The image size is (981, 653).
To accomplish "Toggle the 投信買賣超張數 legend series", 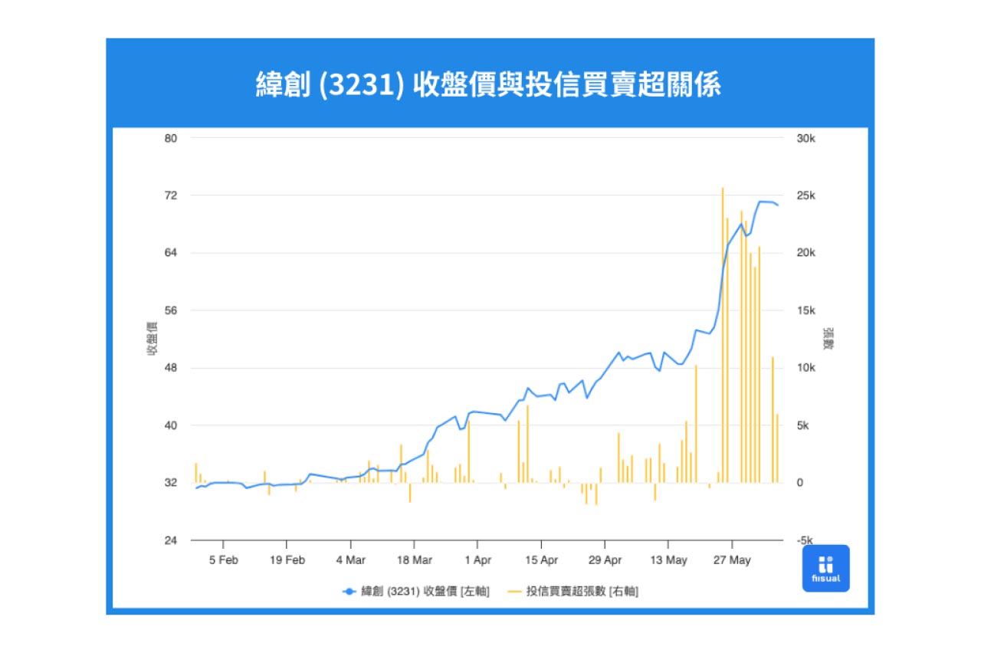I will click(x=573, y=591).
